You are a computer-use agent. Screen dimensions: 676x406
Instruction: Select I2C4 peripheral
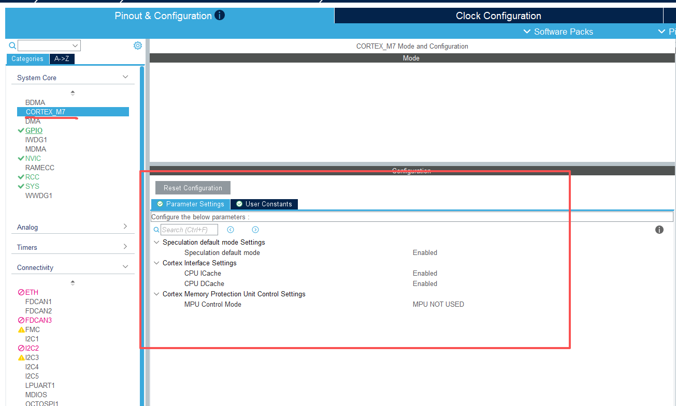point(32,367)
